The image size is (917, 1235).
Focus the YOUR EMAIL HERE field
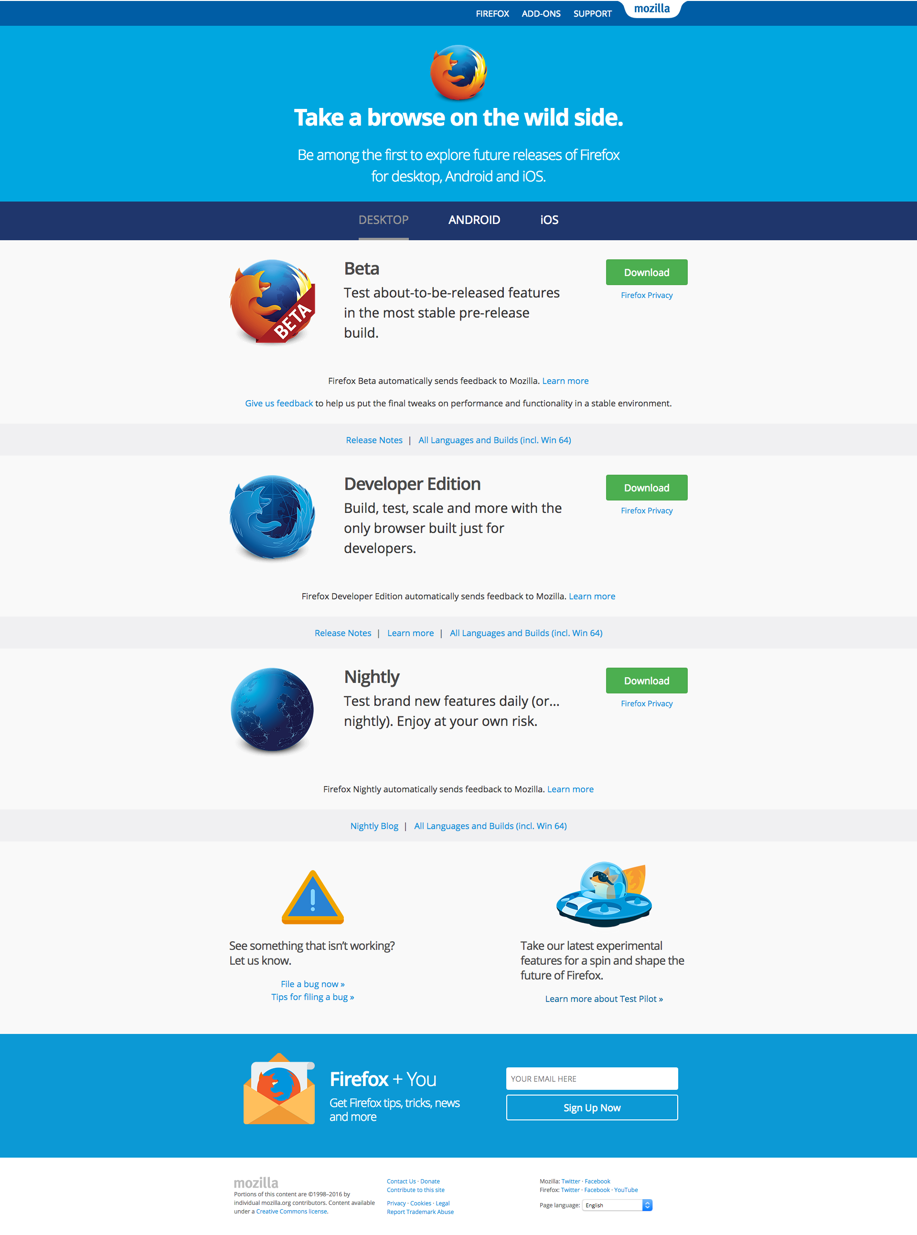pos(592,1078)
